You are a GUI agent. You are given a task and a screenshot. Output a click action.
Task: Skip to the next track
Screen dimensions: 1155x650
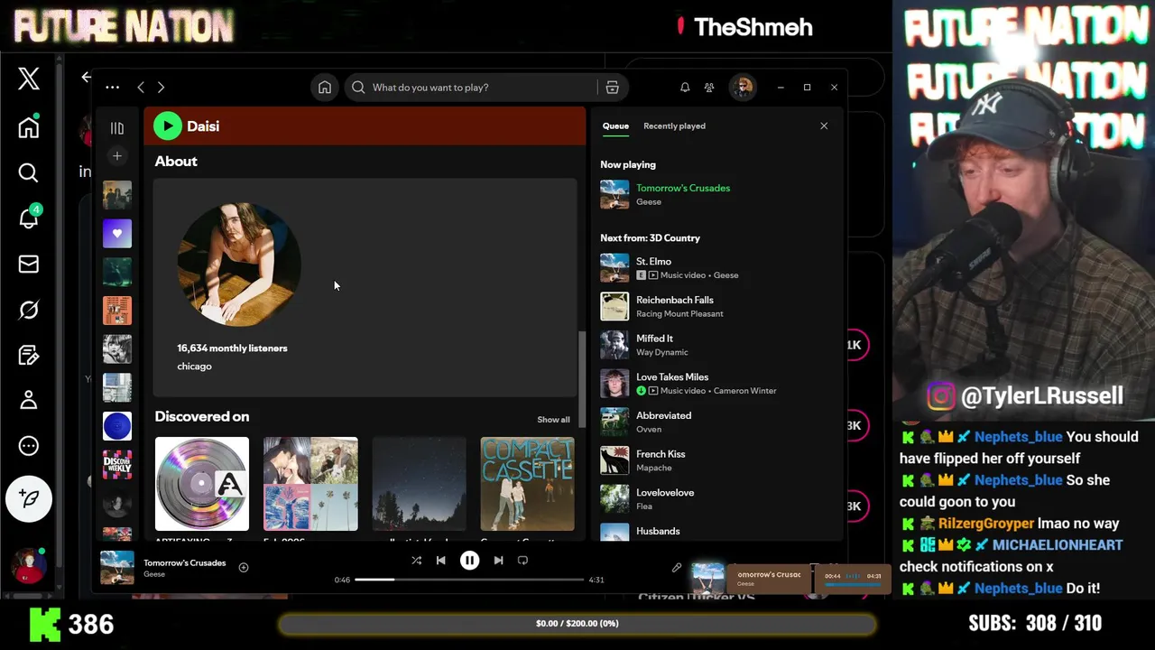(498, 561)
